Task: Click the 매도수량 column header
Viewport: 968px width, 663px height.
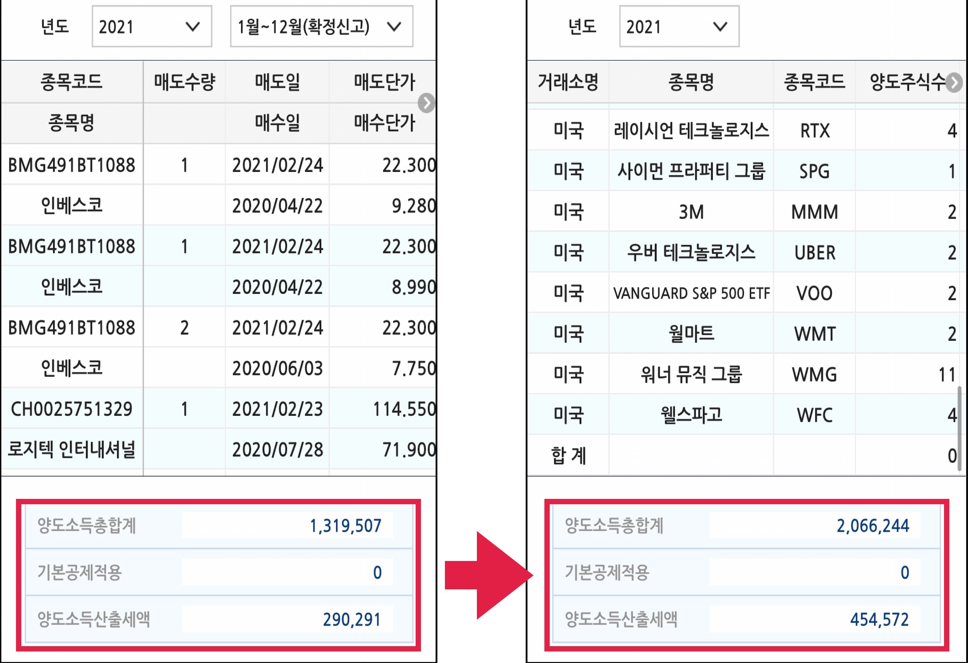Action: [184, 82]
